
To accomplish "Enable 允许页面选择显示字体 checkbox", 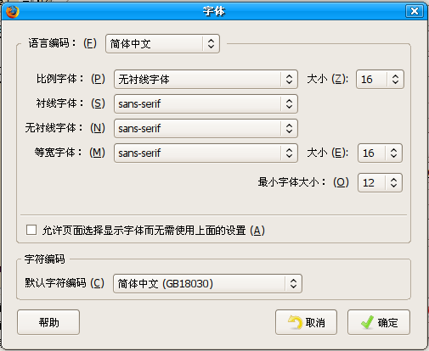I will click(31, 230).
